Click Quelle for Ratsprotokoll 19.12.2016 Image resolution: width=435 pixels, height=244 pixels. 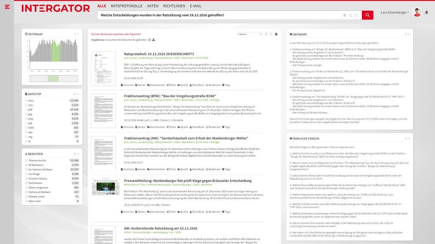point(183,85)
